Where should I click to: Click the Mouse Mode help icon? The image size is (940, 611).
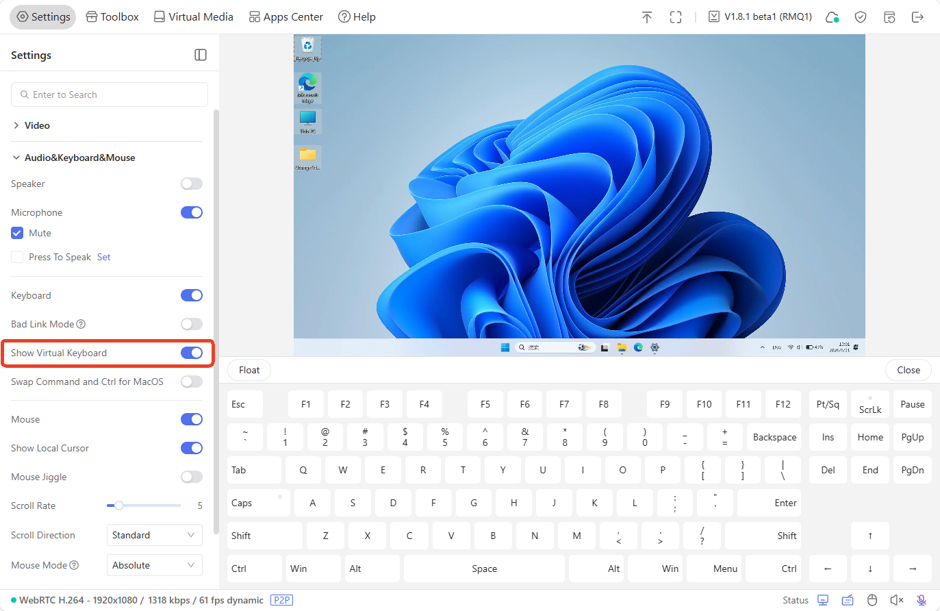click(74, 565)
